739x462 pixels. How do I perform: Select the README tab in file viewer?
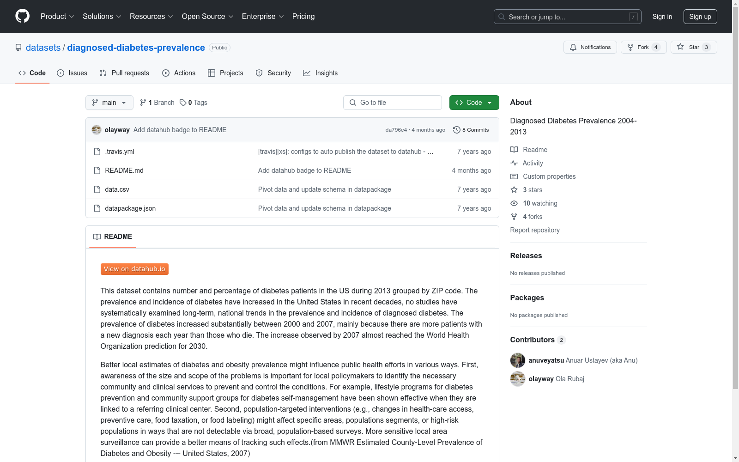[113, 237]
